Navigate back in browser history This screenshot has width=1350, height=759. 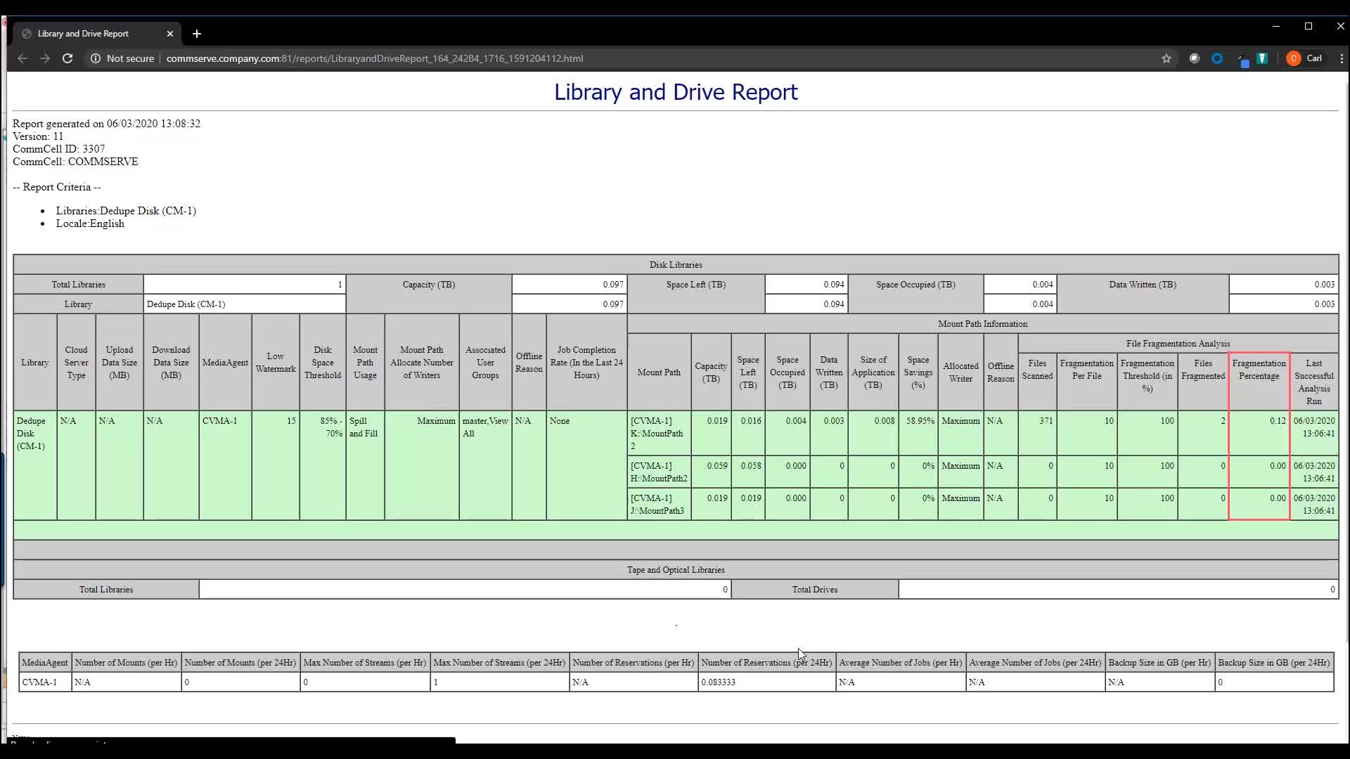pyautogui.click(x=22, y=58)
